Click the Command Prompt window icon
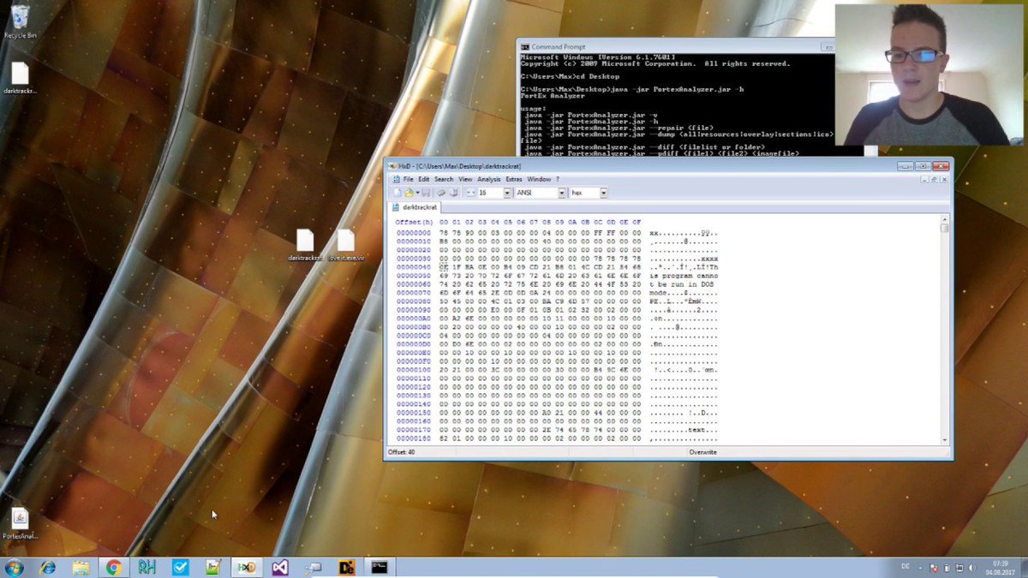Screen dimensions: 1028x578 [x=524, y=46]
